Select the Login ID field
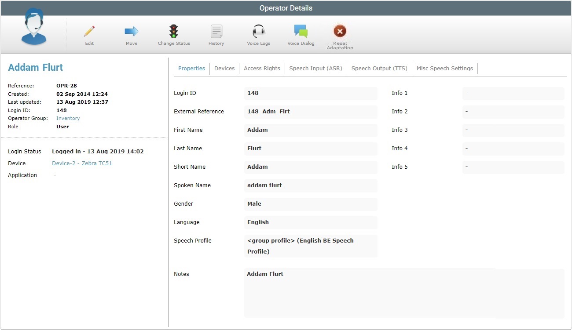572x330 pixels. point(311,93)
